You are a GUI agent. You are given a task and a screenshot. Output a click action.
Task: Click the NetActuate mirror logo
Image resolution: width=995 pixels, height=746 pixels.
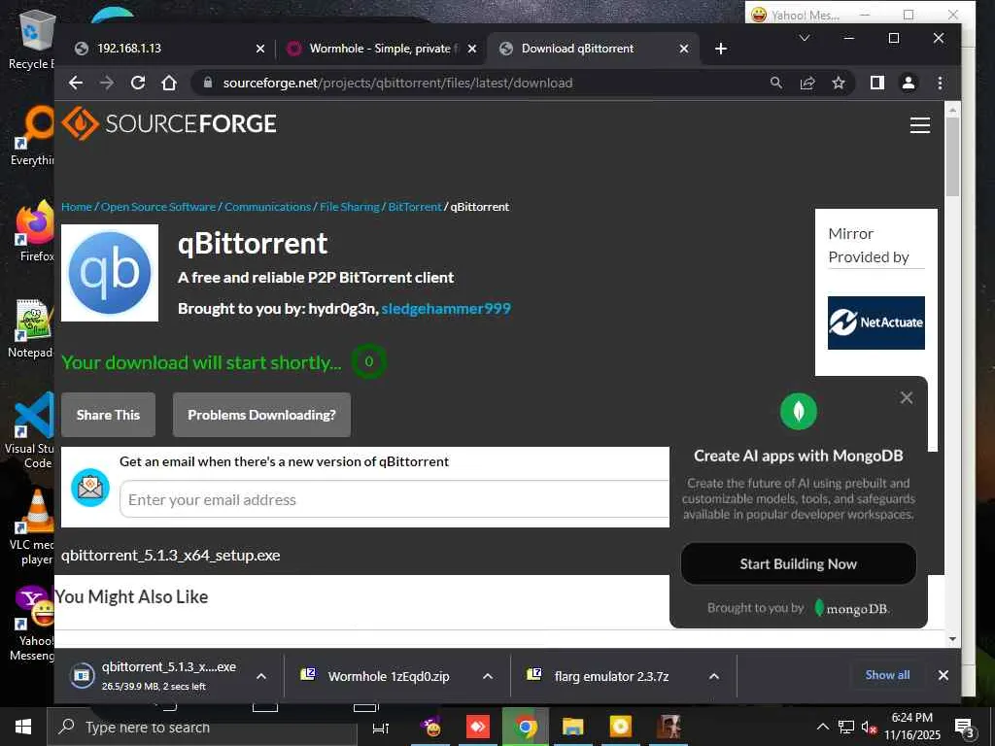pos(875,322)
